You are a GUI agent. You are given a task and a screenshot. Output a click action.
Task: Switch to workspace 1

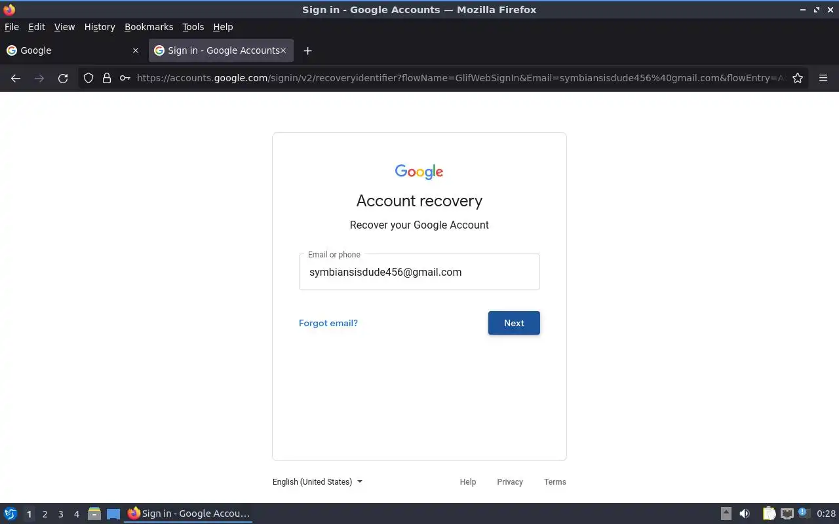point(29,514)
